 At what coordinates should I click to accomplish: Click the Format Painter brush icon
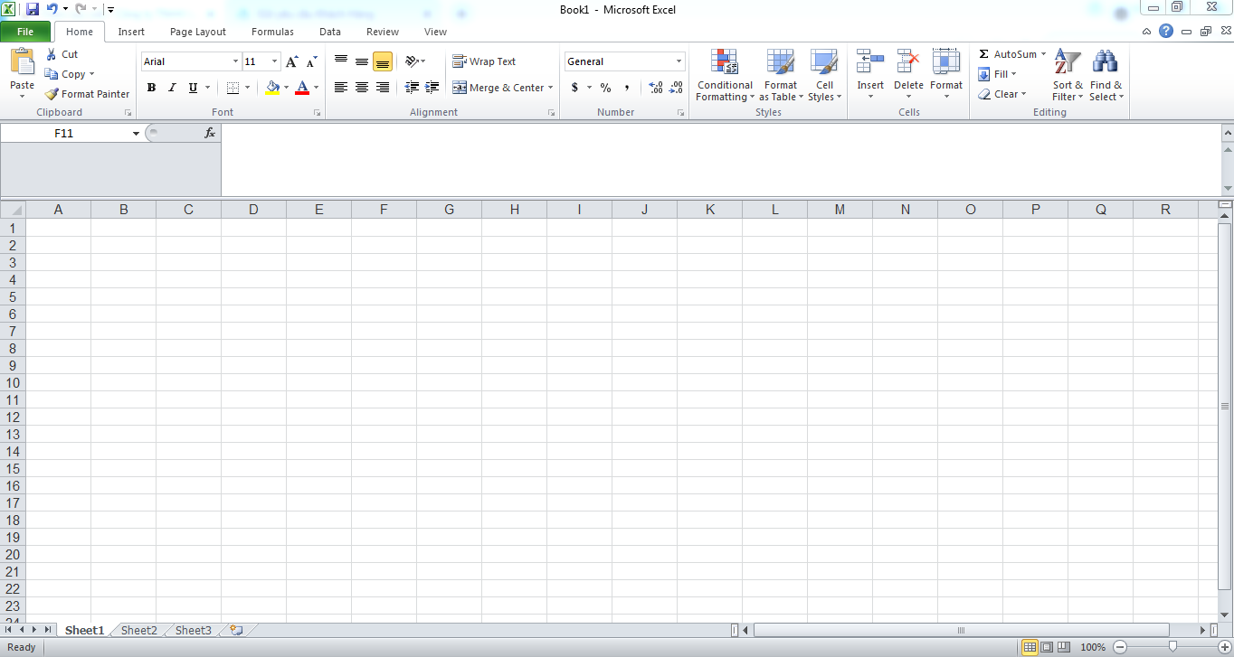point(52,94)
